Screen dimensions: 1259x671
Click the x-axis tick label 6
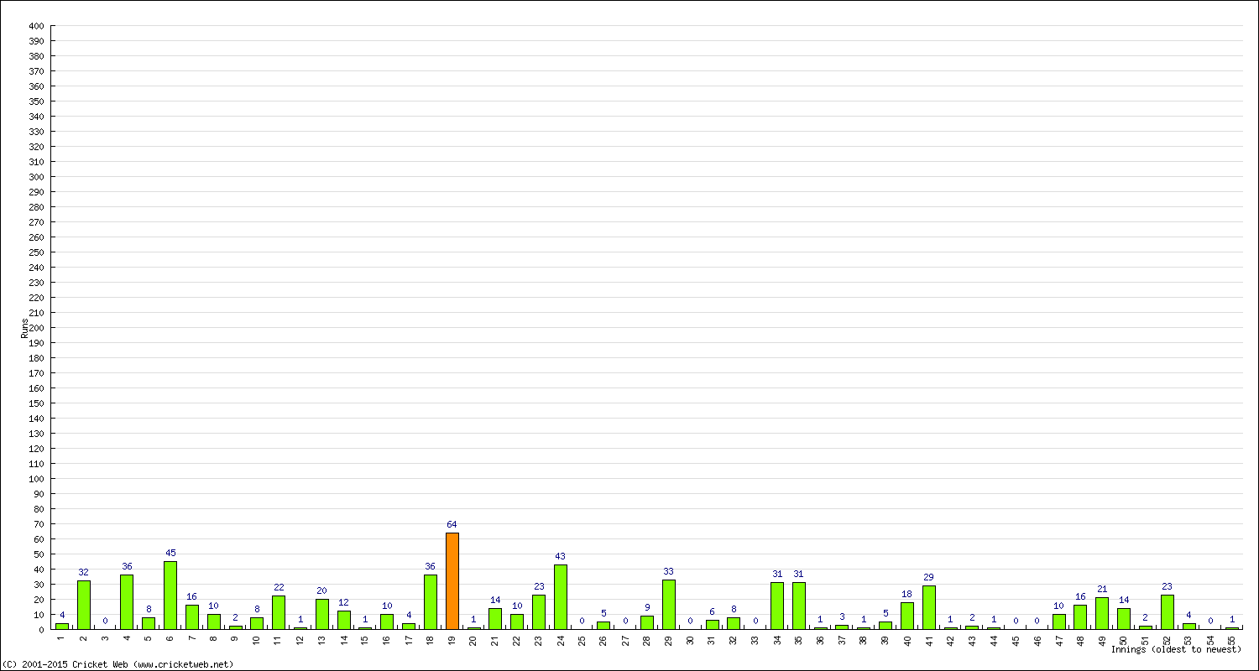pos(170,637)
